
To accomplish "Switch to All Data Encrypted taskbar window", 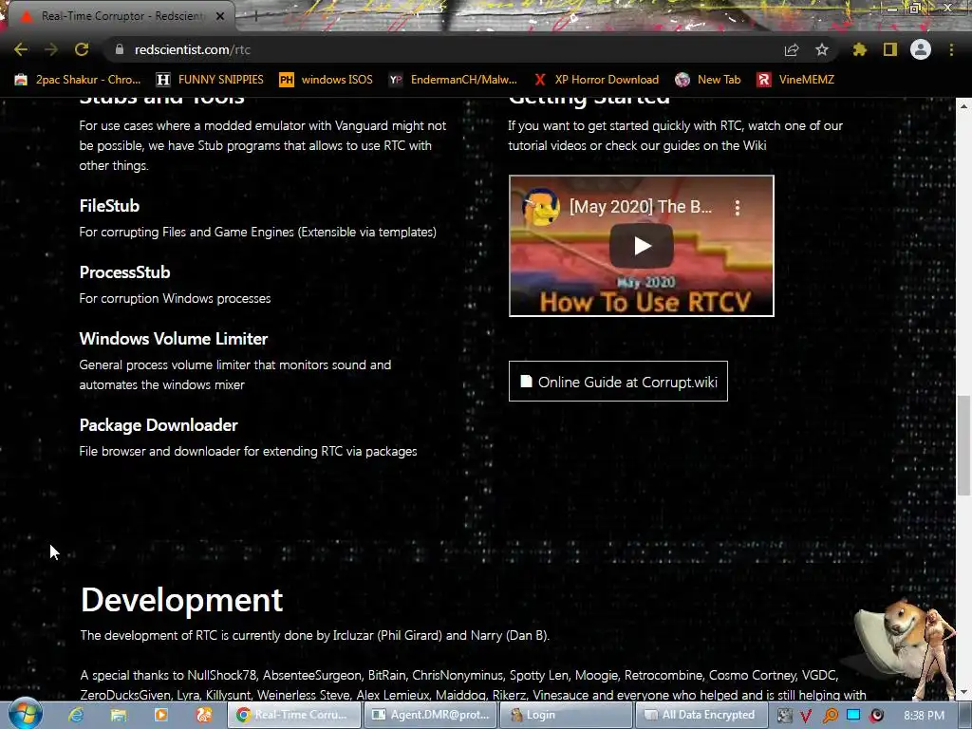I will click(x=701, y=715).
